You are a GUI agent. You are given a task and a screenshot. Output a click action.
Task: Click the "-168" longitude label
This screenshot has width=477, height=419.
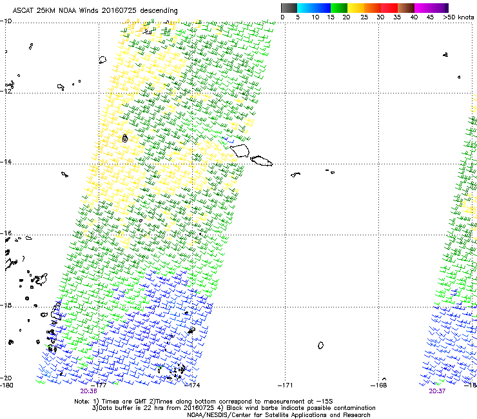(x=379, y=385)
